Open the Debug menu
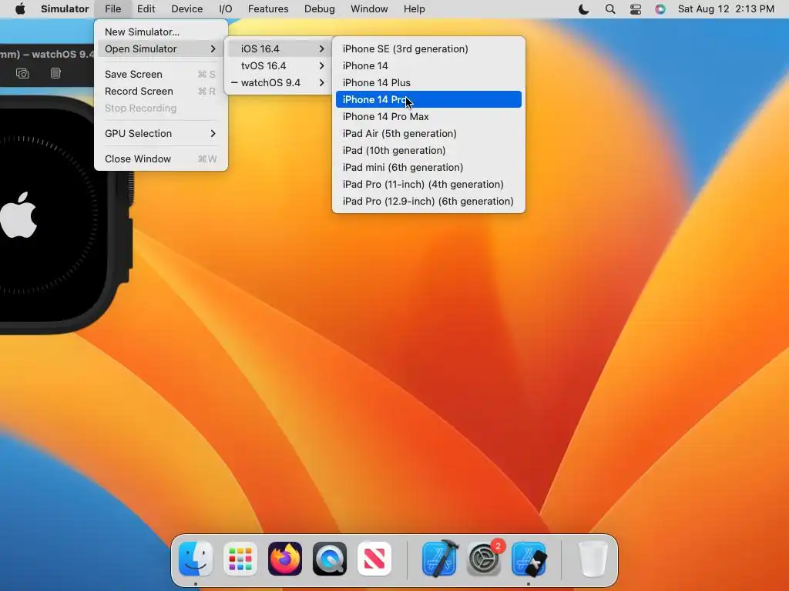 [320, 9]
